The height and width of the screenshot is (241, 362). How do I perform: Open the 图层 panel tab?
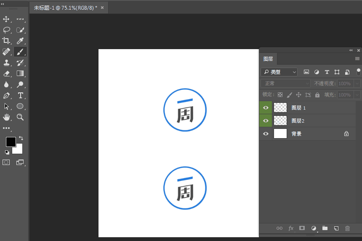click(268, 59)
